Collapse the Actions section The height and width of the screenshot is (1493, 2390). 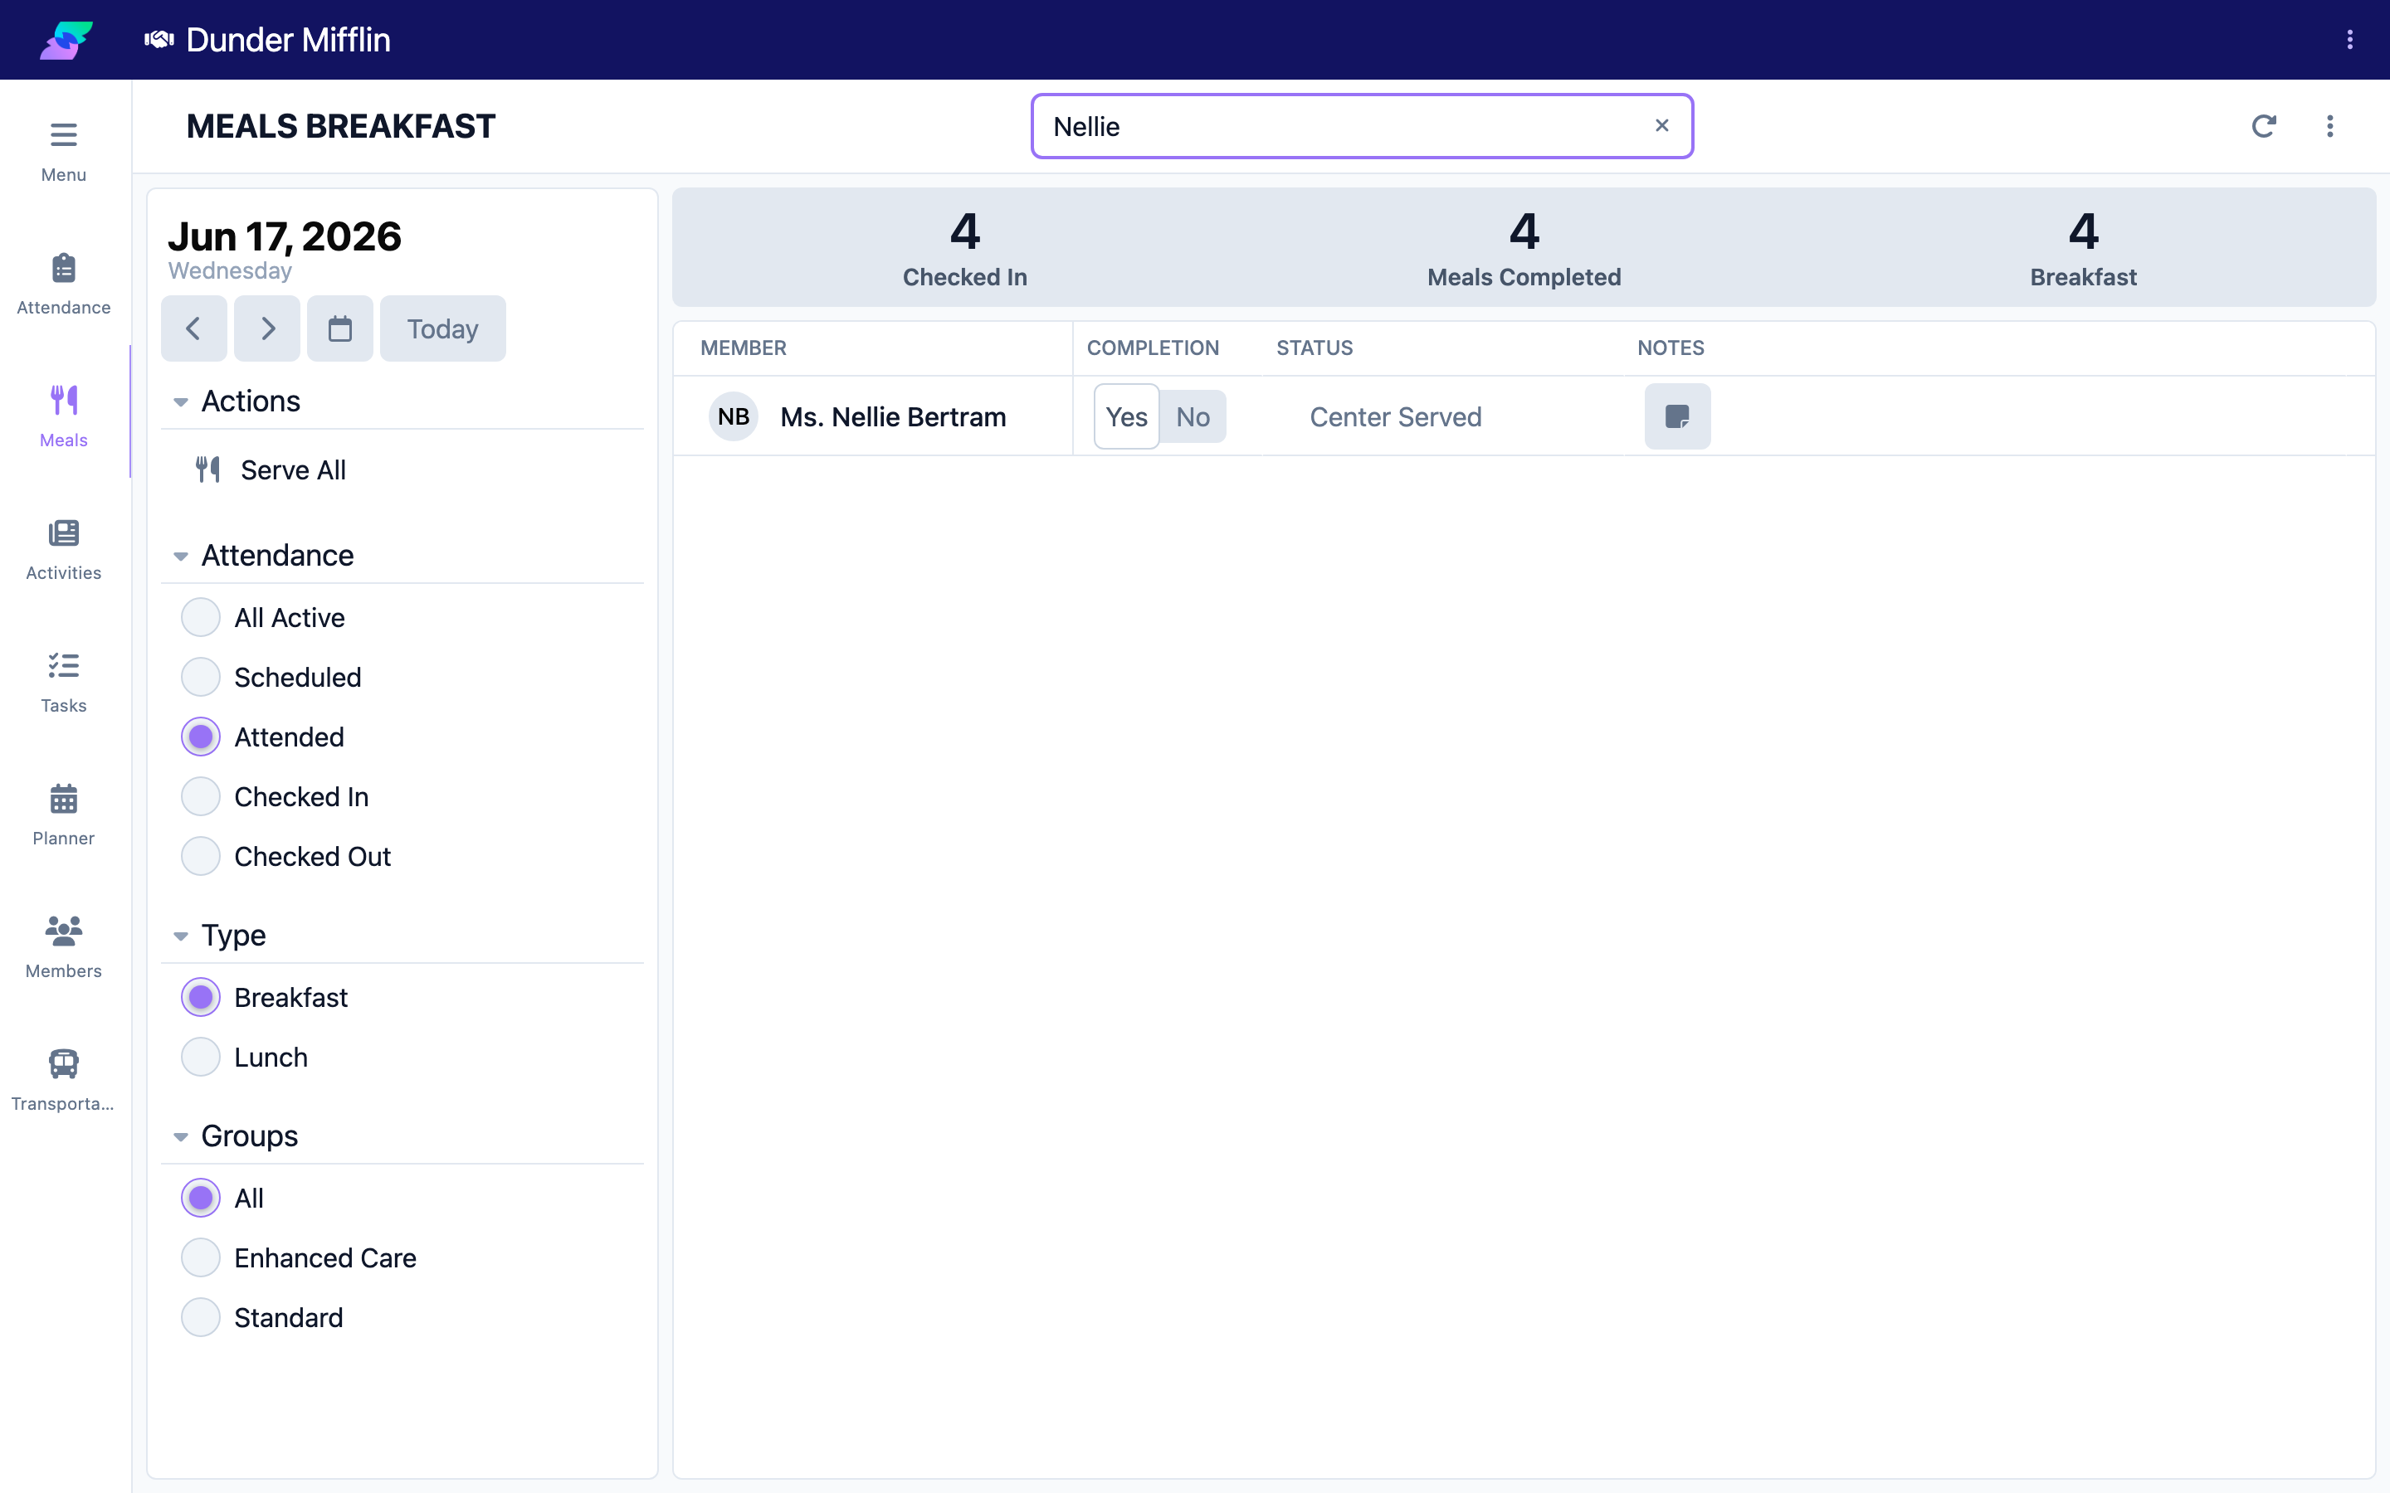181,402
